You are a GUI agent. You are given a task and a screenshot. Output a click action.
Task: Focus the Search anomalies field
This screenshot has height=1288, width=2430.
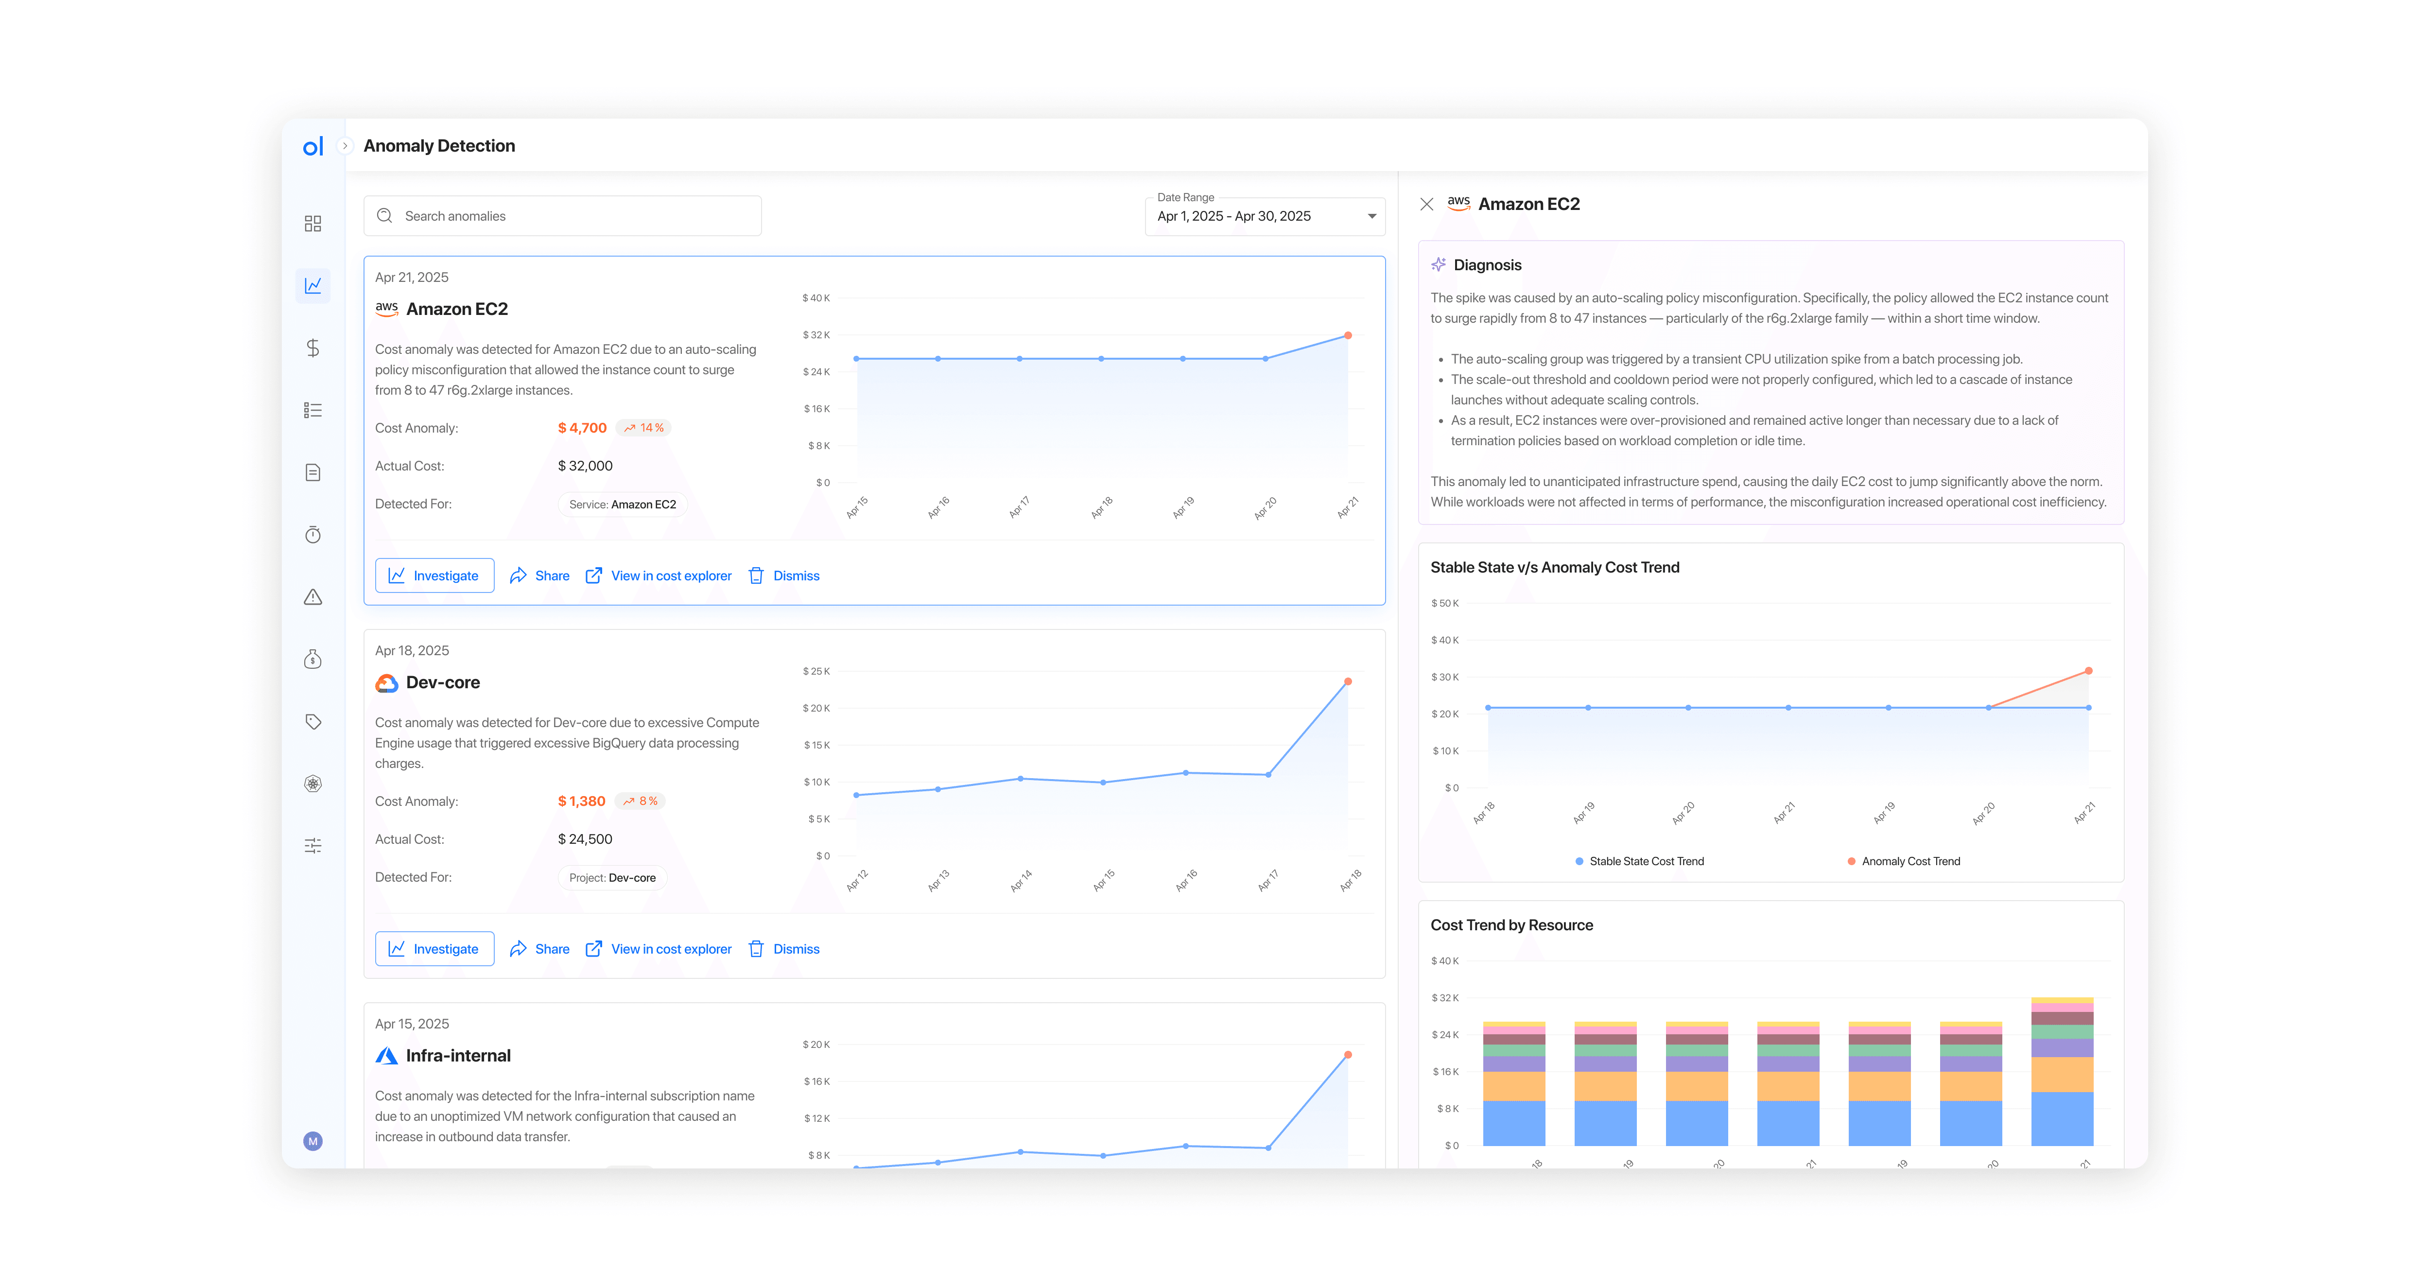tap(562, 216)
